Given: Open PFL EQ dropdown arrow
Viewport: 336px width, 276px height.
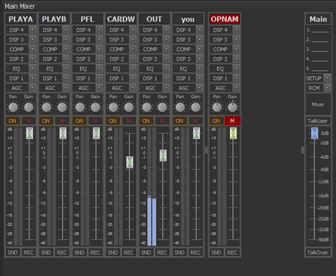Looking at the screenshot, I should tap(99, 68).
